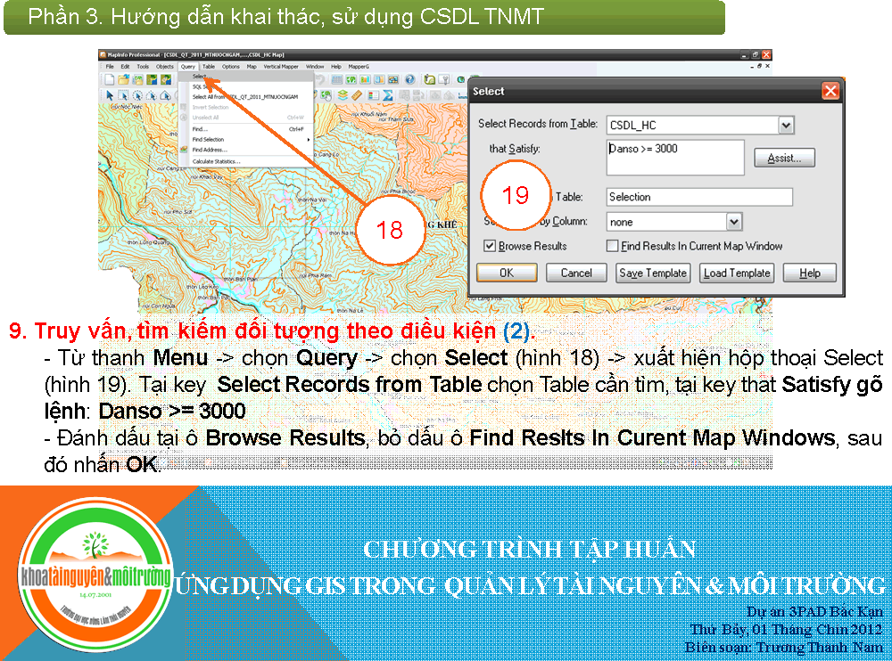Choose the Radius Select tool
The width and height of the screenshot is (892, 661).
point(137,95)
